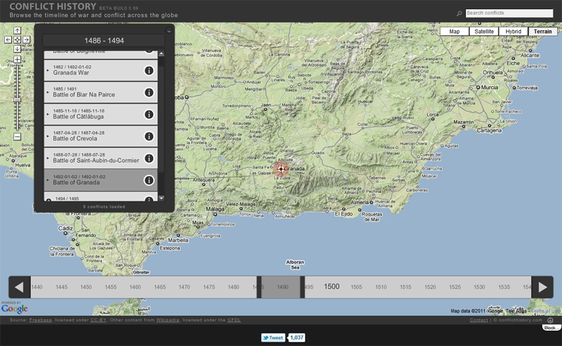
Task: Collapse the conflicts list panel
Action: 169,30
